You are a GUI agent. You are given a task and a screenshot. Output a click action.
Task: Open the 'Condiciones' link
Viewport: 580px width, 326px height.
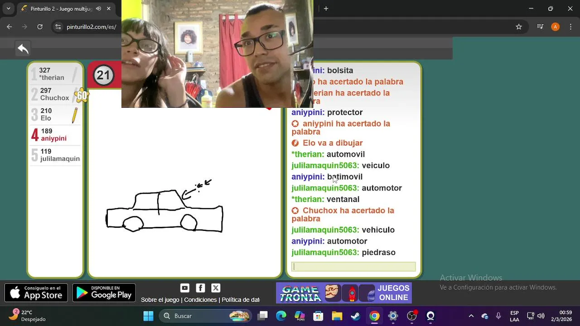coord(200,300)
